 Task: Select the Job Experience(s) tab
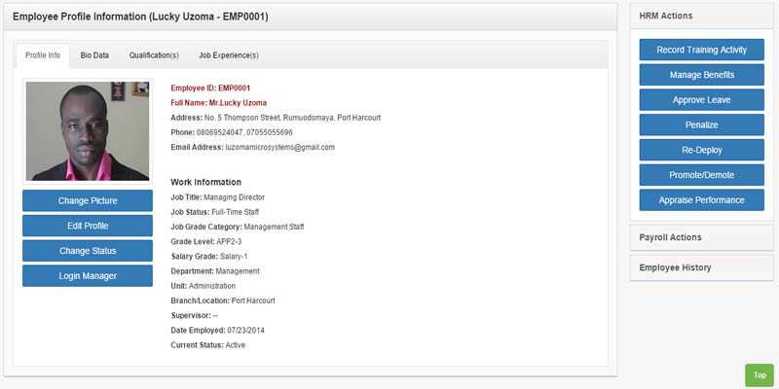(x=229, y=55)
